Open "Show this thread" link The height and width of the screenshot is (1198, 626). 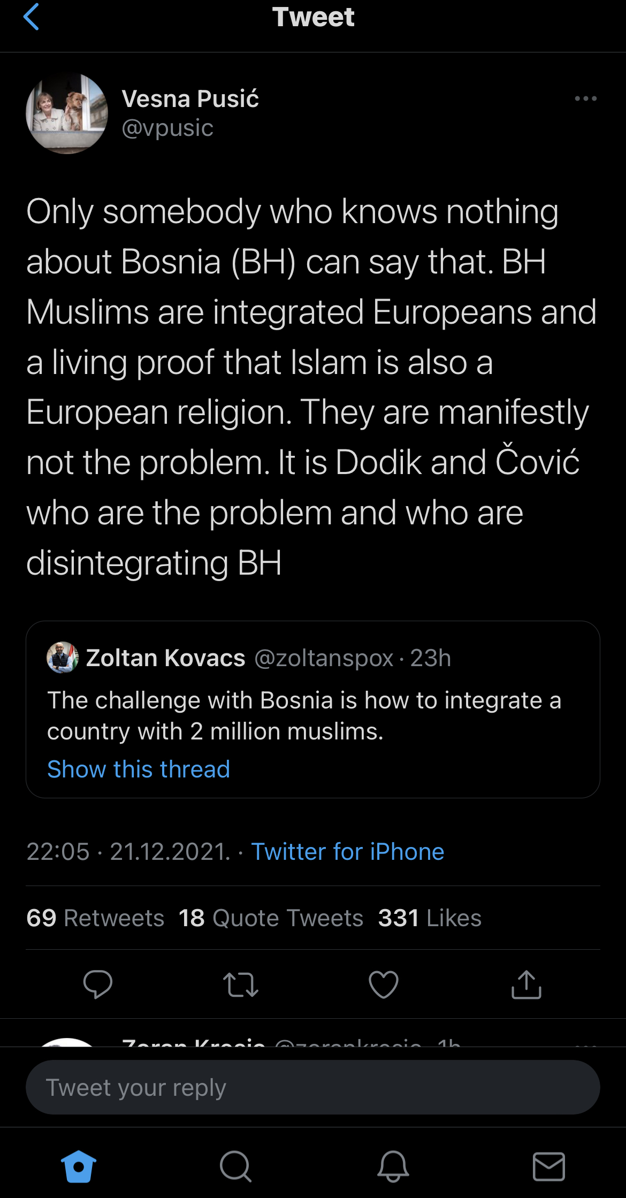coord(139,769)
